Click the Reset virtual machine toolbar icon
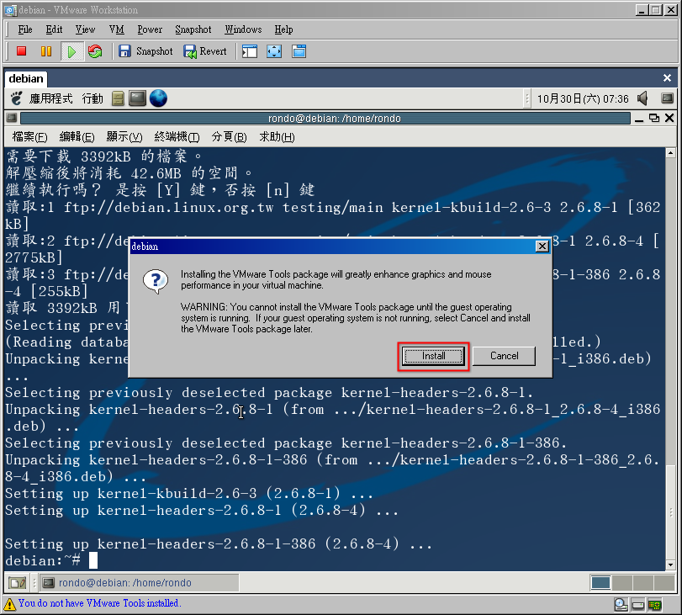Image resolution: width=682 pixels, height=615 pixels. [95, 51]
